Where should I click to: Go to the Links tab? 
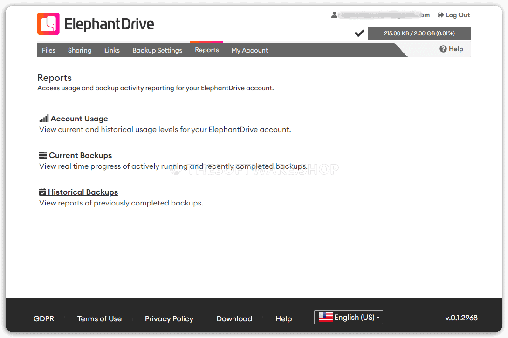[112, 50]
